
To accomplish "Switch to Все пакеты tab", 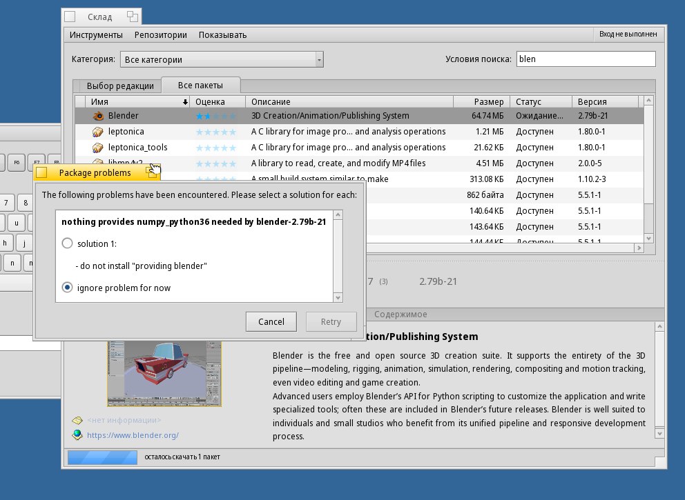I will tap(200, 85).
